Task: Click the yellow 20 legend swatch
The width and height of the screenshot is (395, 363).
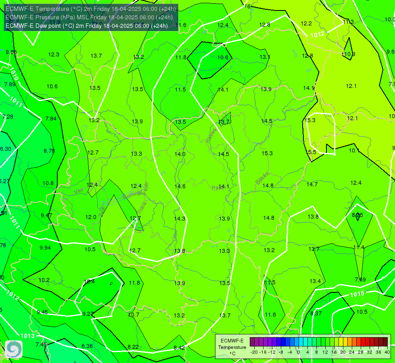Action: pos(341,342)
